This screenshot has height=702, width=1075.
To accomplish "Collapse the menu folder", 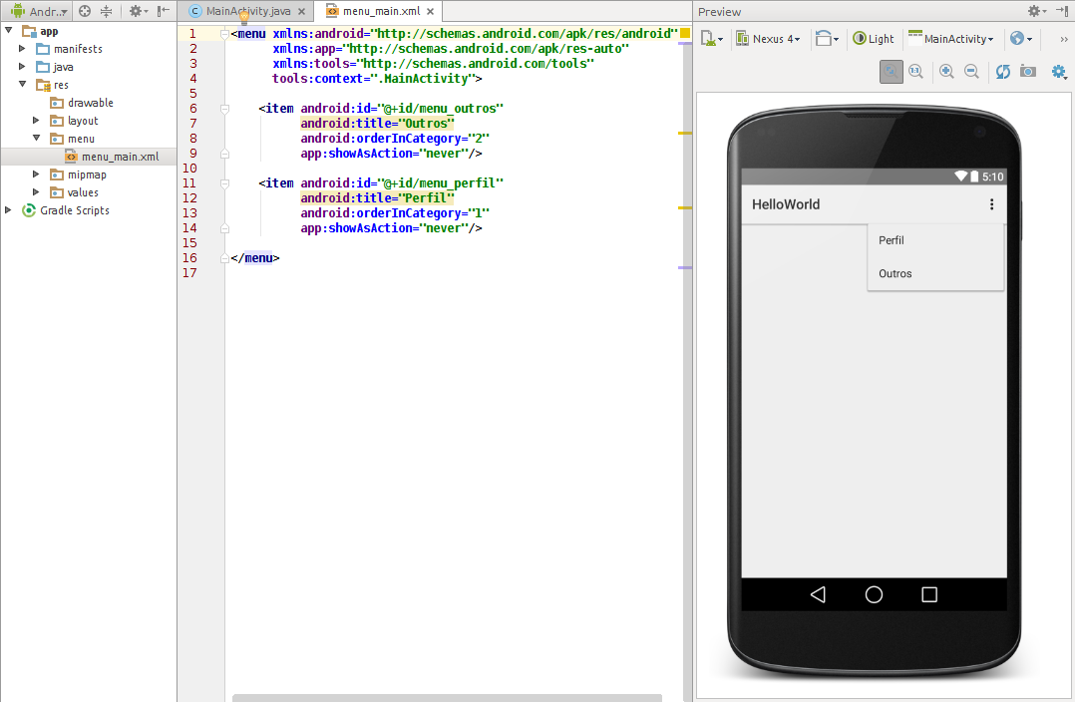I will click(x=36, y=138).
